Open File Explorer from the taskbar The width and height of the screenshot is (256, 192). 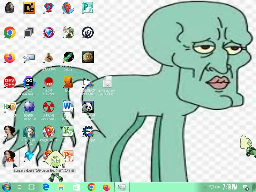[61, 187]
